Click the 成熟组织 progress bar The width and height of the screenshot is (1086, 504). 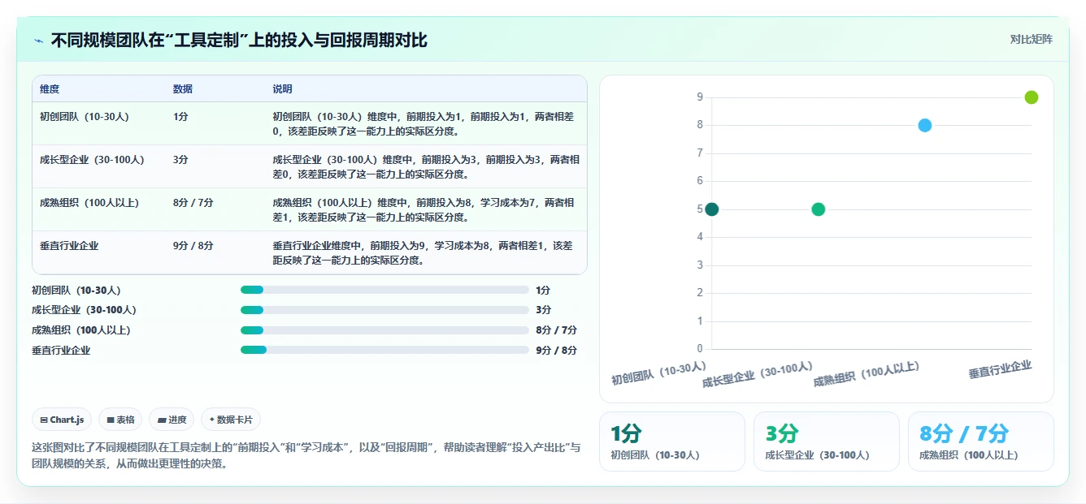[384, 330]
